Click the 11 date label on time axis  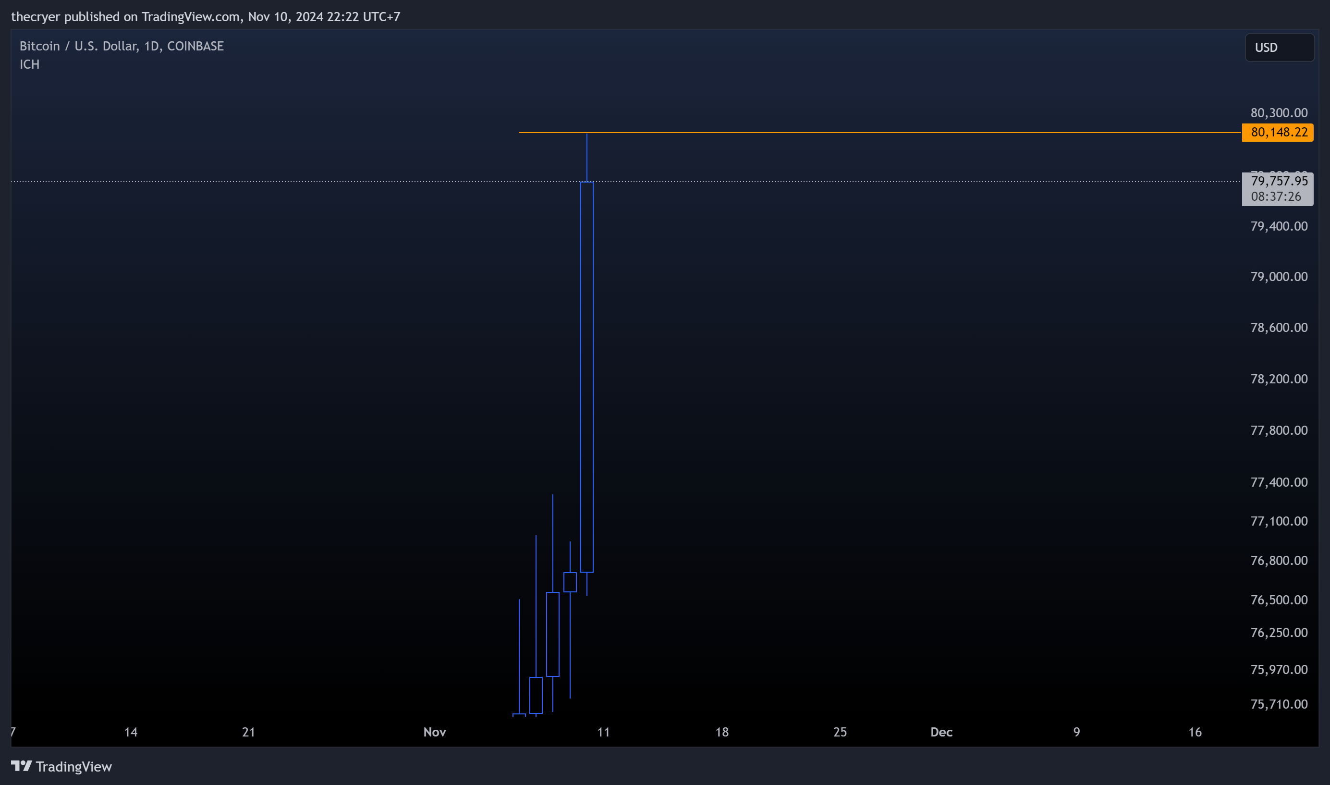(x=603, y=732)
